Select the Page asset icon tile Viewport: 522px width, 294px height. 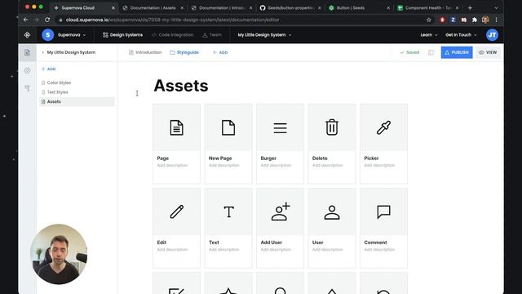176,127
